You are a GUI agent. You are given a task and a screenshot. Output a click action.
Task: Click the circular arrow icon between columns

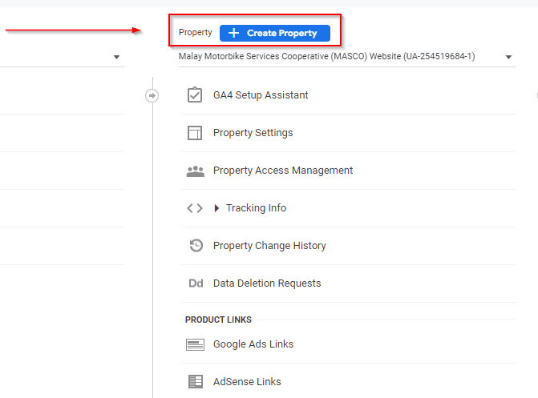point(152,95)
